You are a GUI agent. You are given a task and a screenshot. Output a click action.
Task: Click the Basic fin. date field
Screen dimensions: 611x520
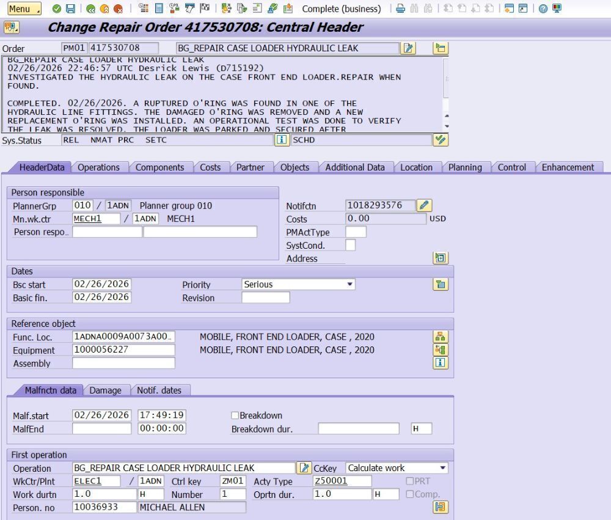click(101, 297)
